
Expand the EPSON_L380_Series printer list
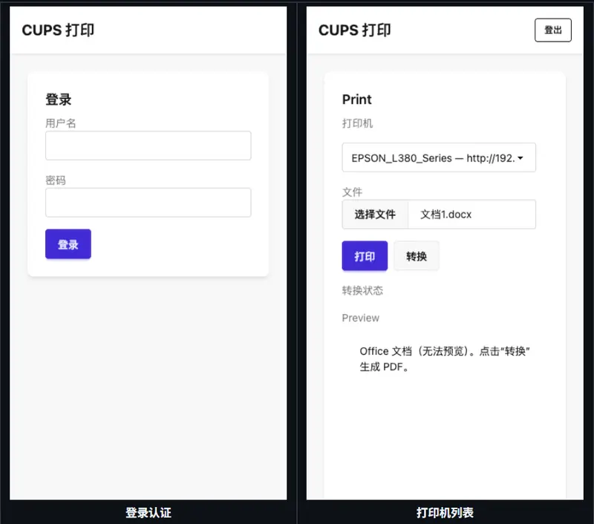(438, 157)
